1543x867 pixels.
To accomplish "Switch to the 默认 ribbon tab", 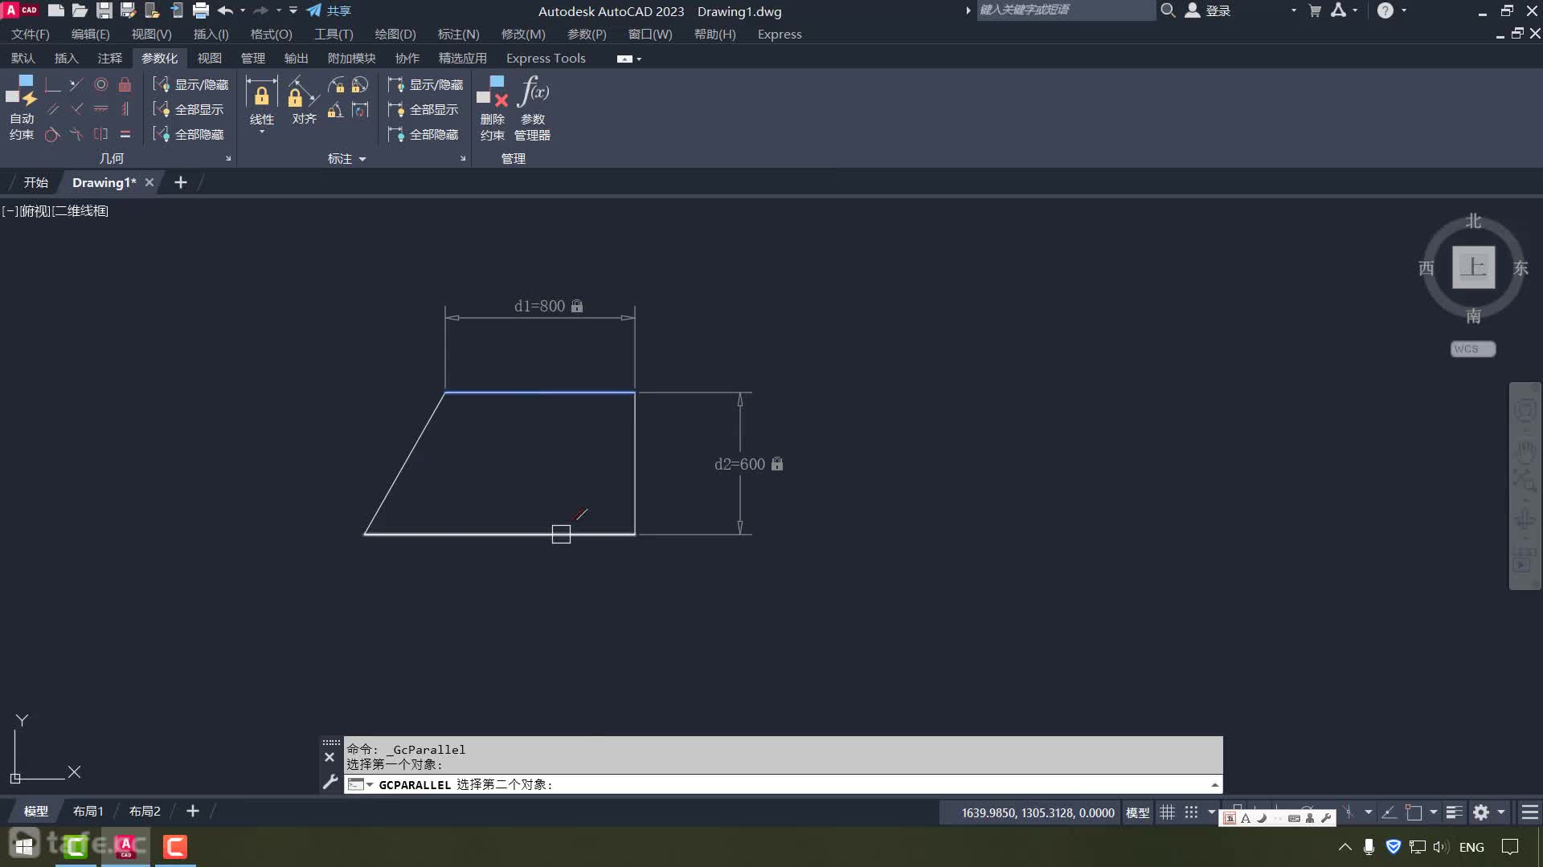I will point(23,59).
